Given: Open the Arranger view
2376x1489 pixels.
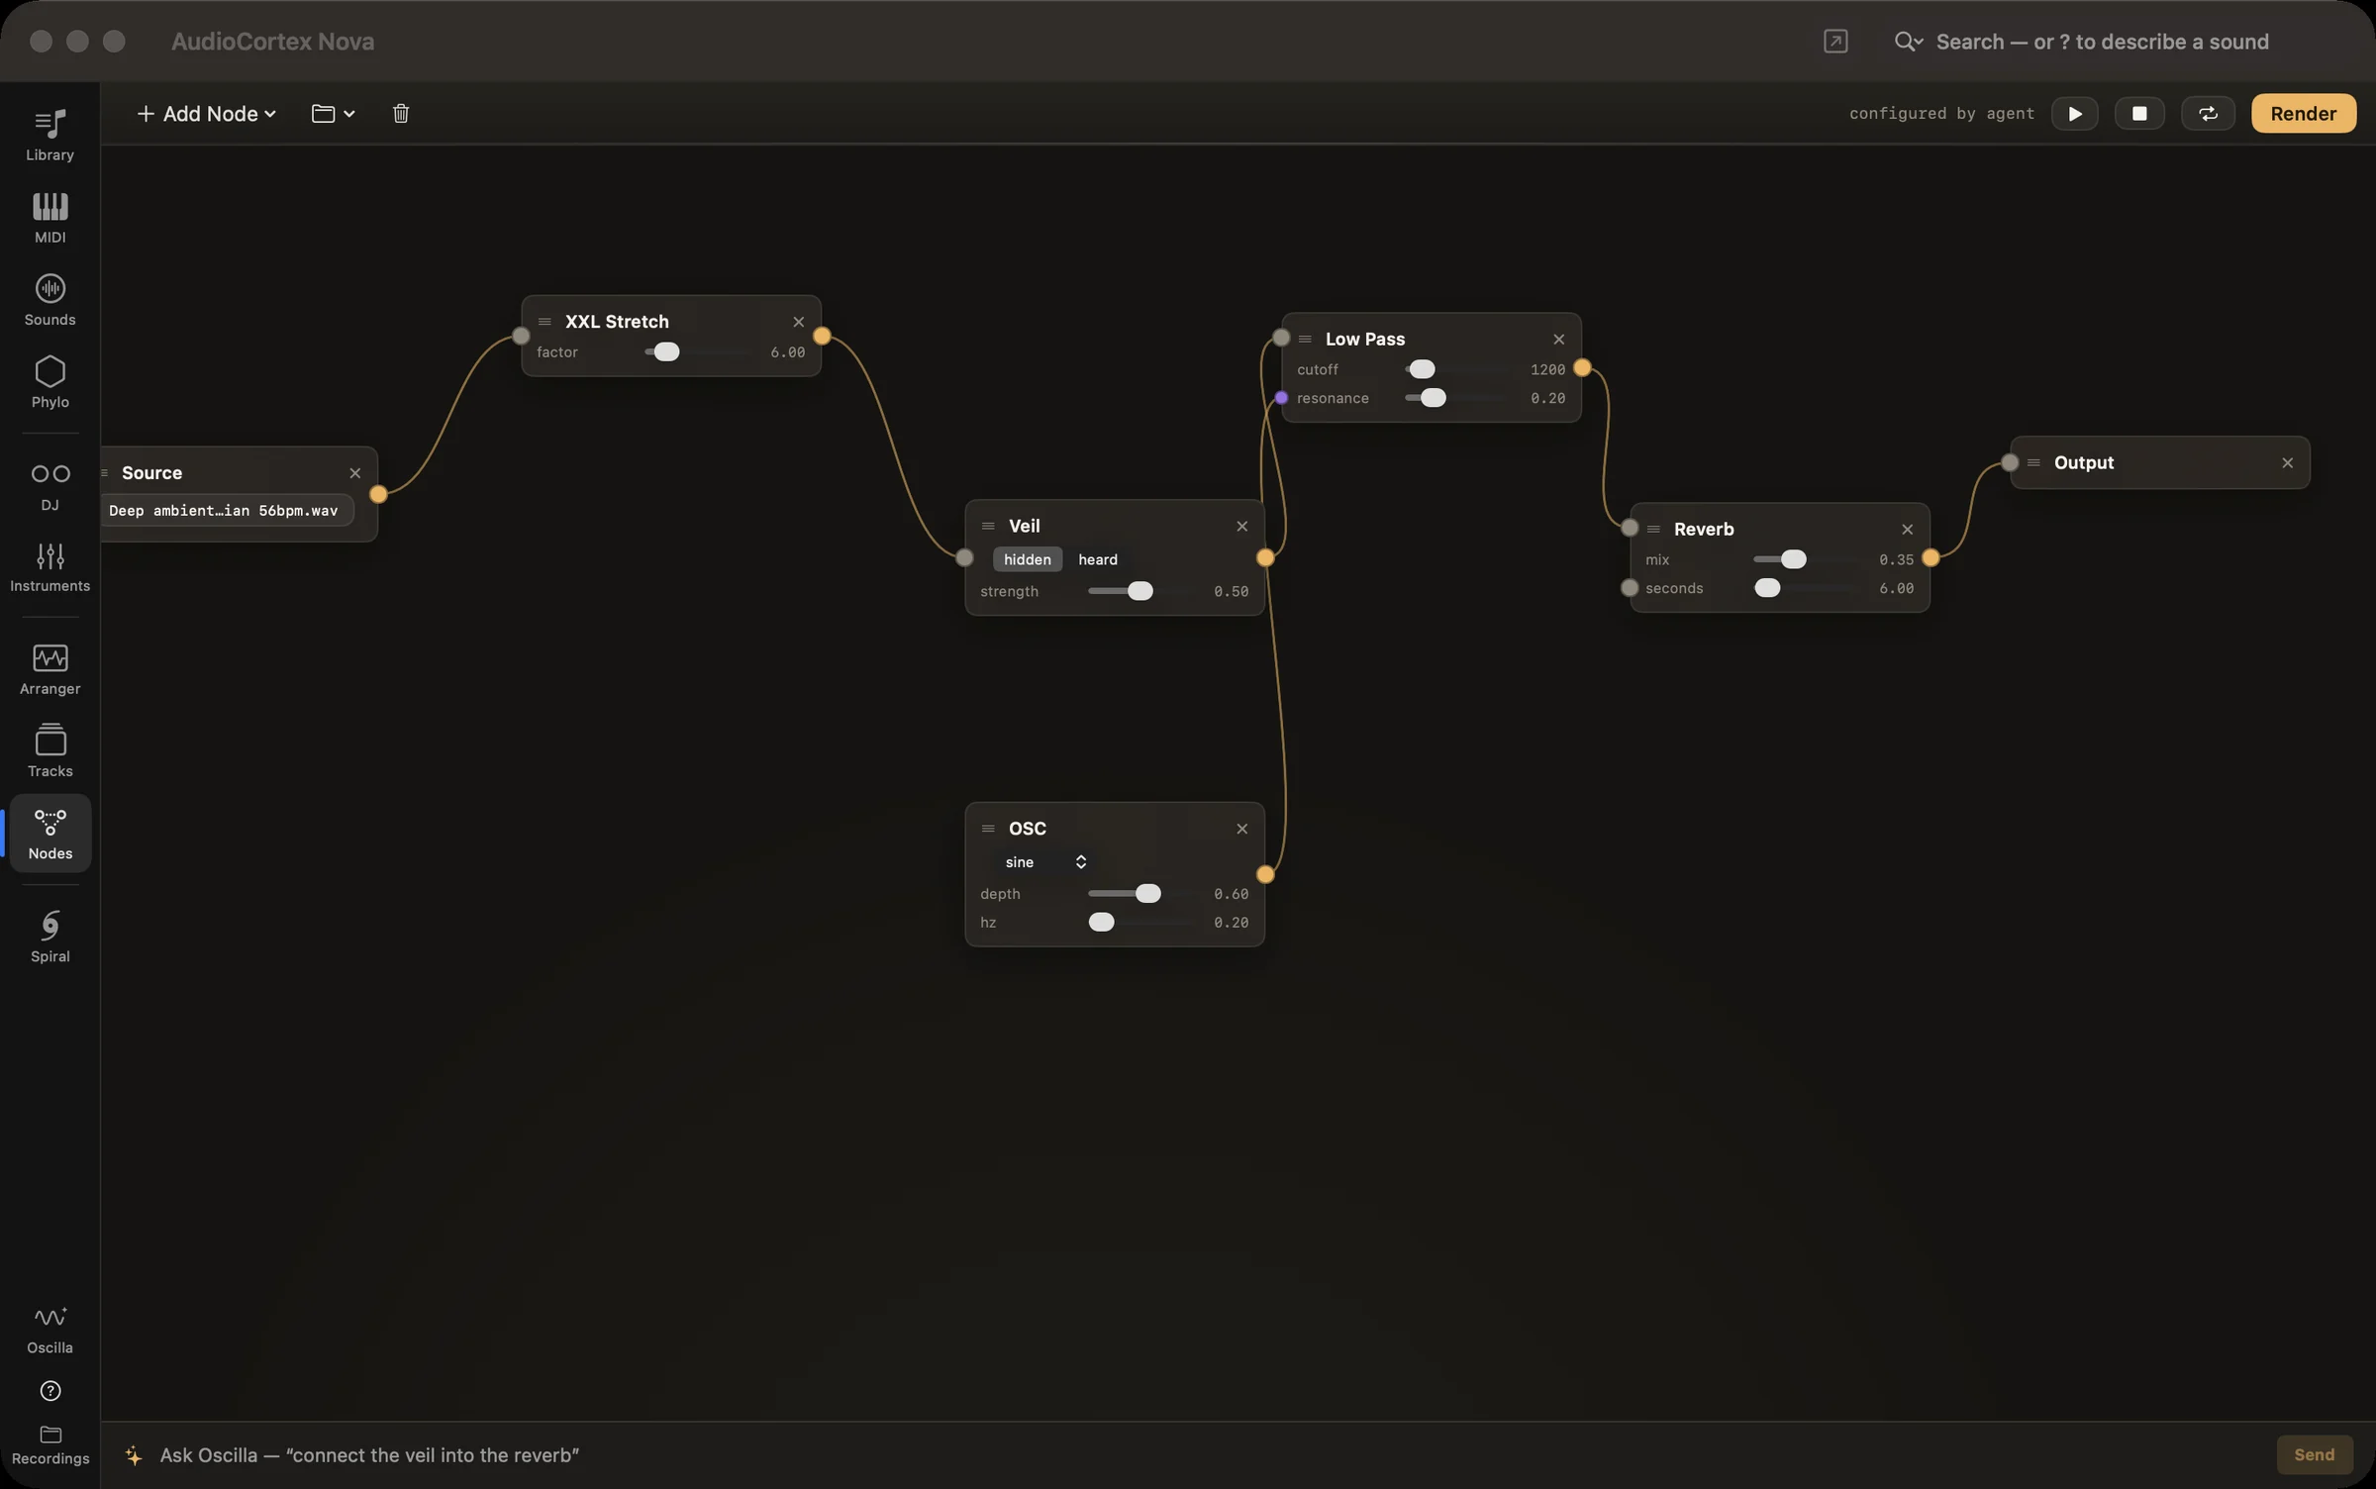Looking at the screenshot, I should (x=49, y=669).
